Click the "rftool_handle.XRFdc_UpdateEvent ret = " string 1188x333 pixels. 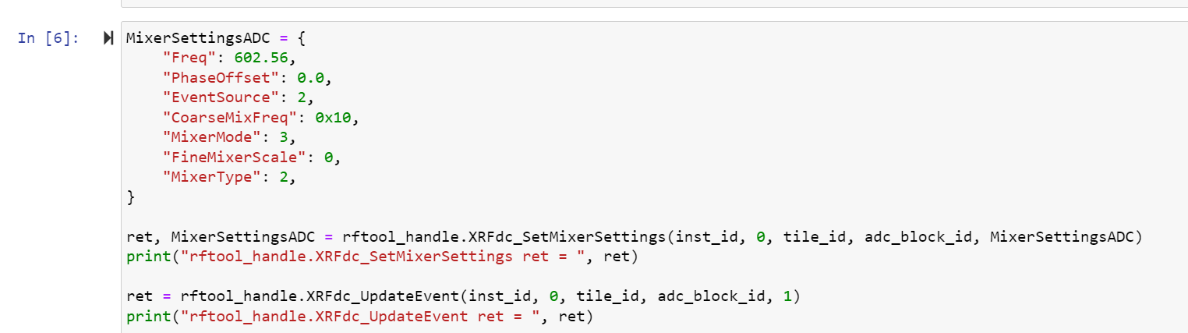coord(361,317)
